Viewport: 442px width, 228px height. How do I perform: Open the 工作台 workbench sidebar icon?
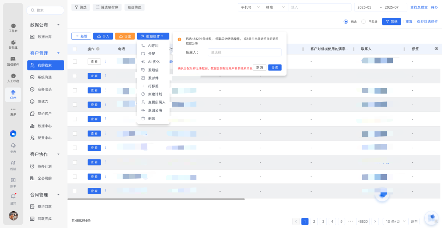tap(13, 27)
